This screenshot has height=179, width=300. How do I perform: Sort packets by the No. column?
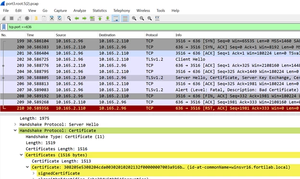tap(12, 35)
